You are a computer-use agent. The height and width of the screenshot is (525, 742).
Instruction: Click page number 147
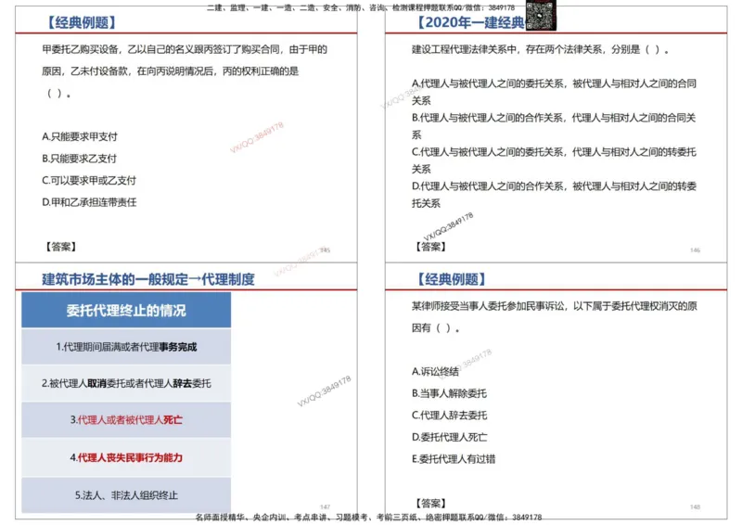pyautogui.click(x=326, y=507)
